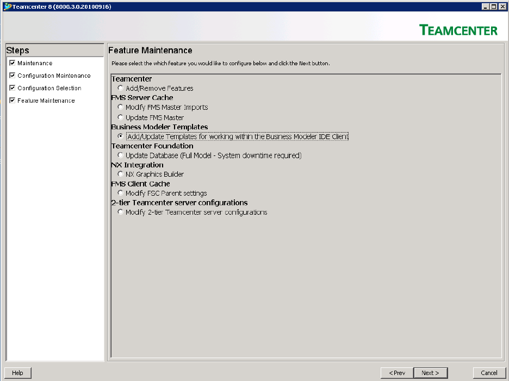509x381 pixels.
Task: Select Modify 2-tier Teamcenter server configurations
Action: (x=120, y=212)
